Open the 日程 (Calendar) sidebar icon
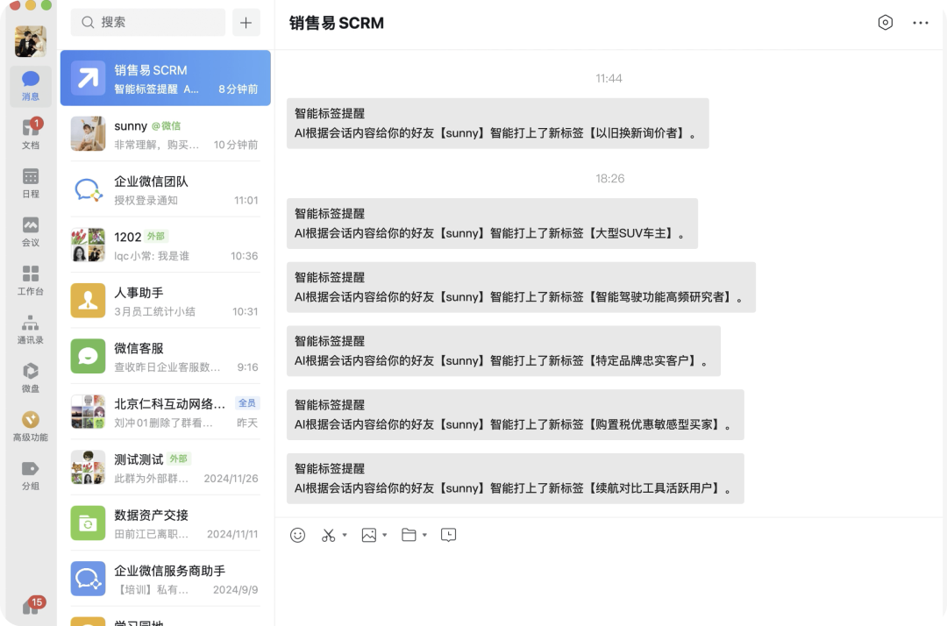The image size is (947, 626). point(31,182)
